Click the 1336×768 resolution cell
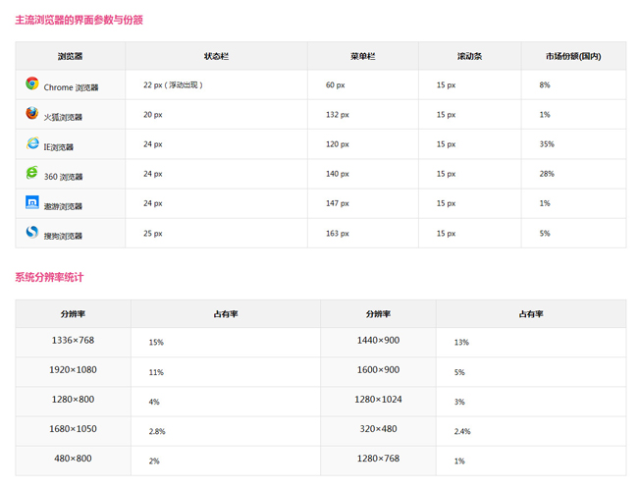This screenshot has height=490, width=638. click(73, 341)
